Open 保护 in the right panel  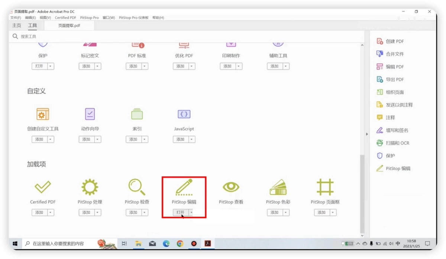tap(386, 156)
